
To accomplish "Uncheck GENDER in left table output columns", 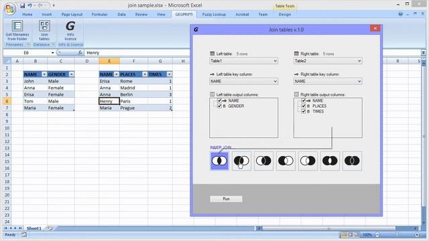I will point(219,106).
